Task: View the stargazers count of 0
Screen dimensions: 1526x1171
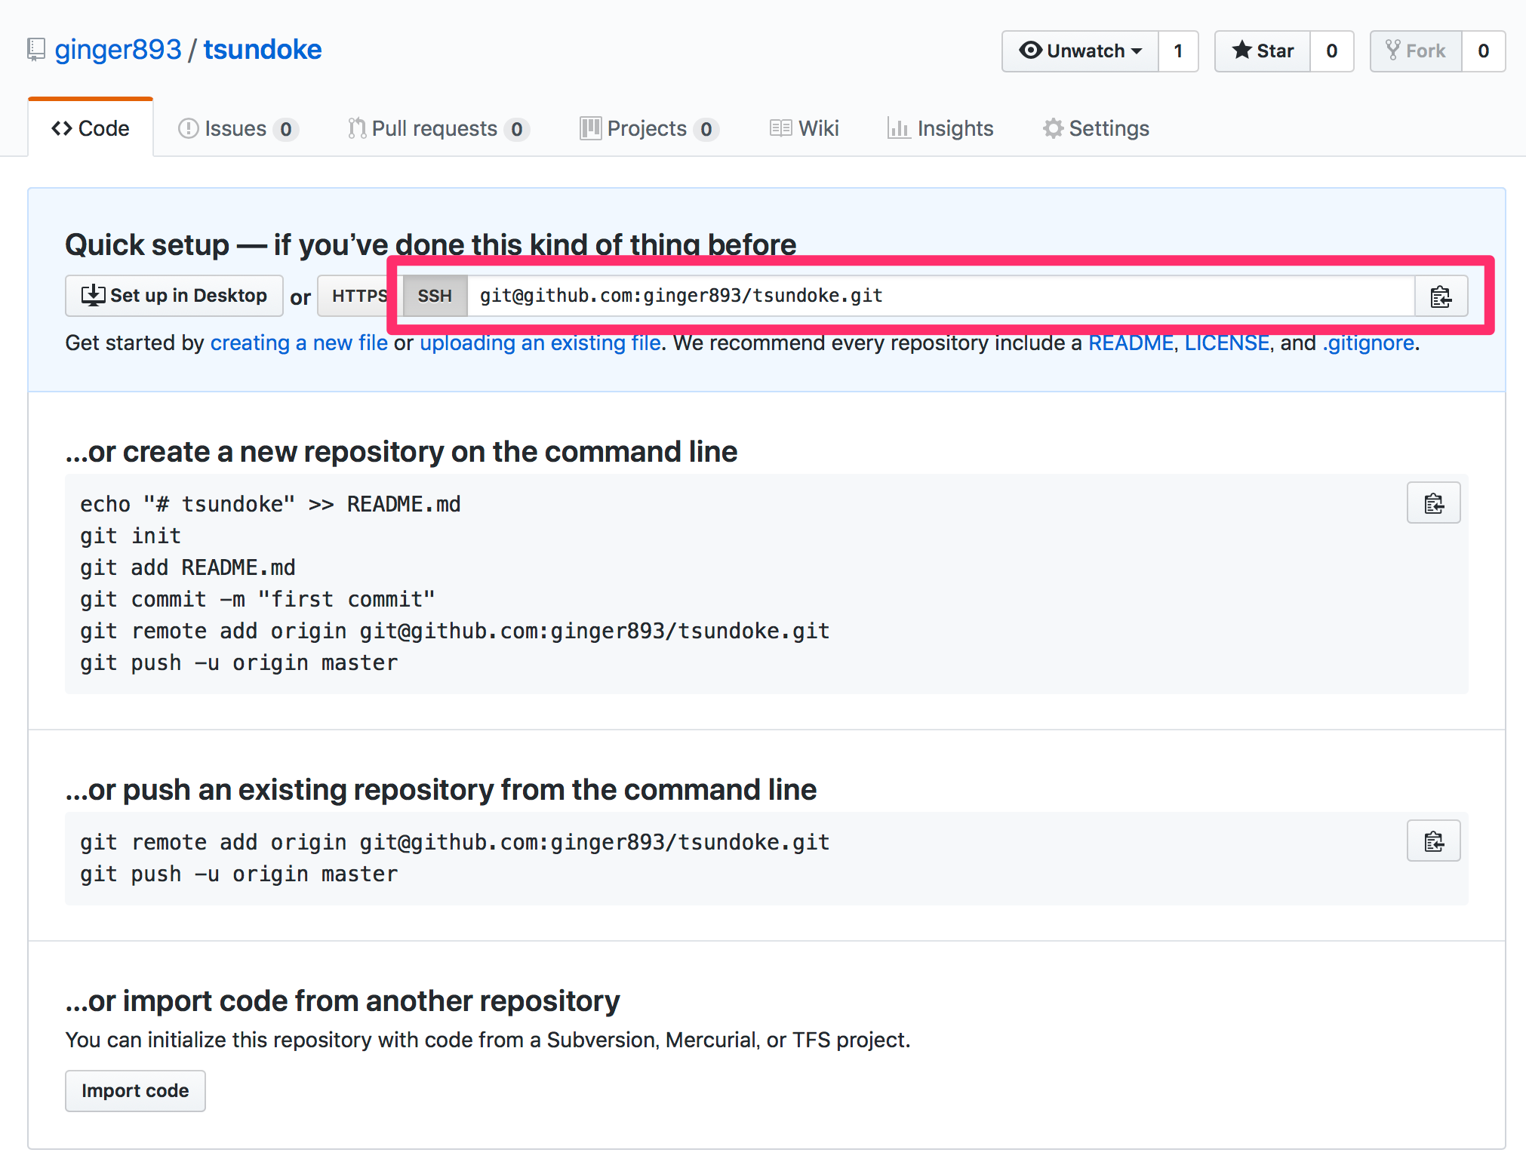Action: point(1332,51)
